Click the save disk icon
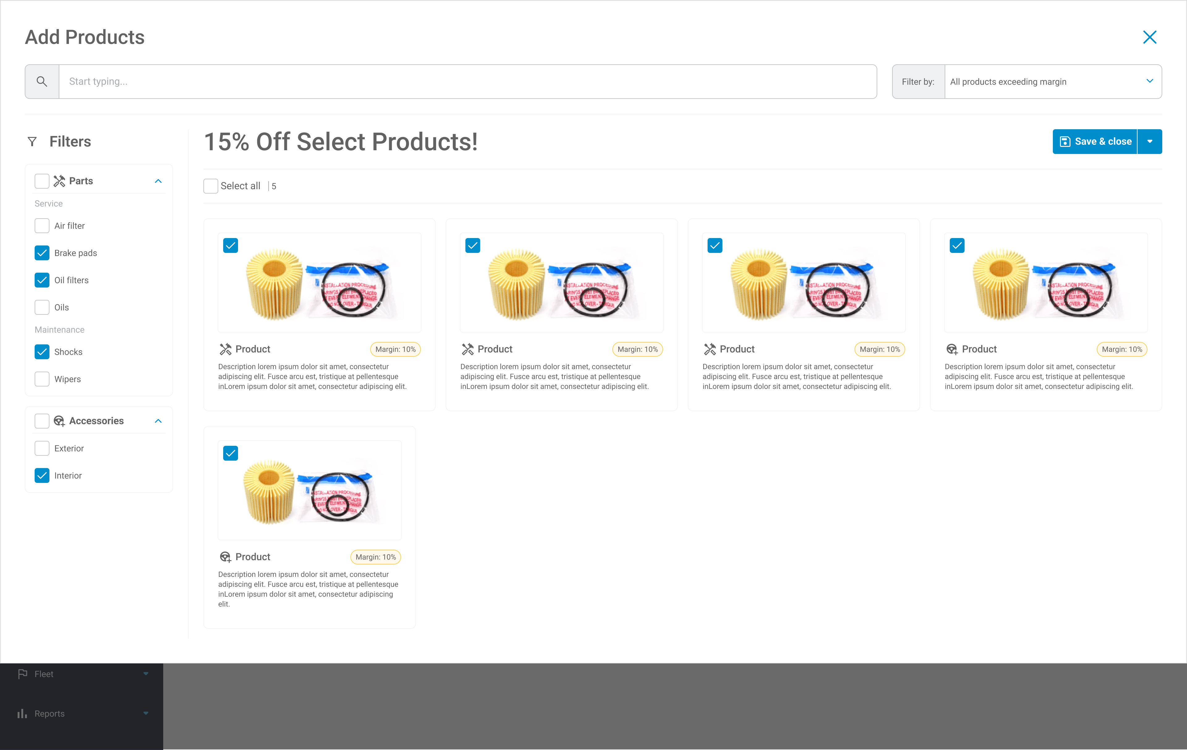Viewport: 1187px width, 750px height. point(1065,142)
